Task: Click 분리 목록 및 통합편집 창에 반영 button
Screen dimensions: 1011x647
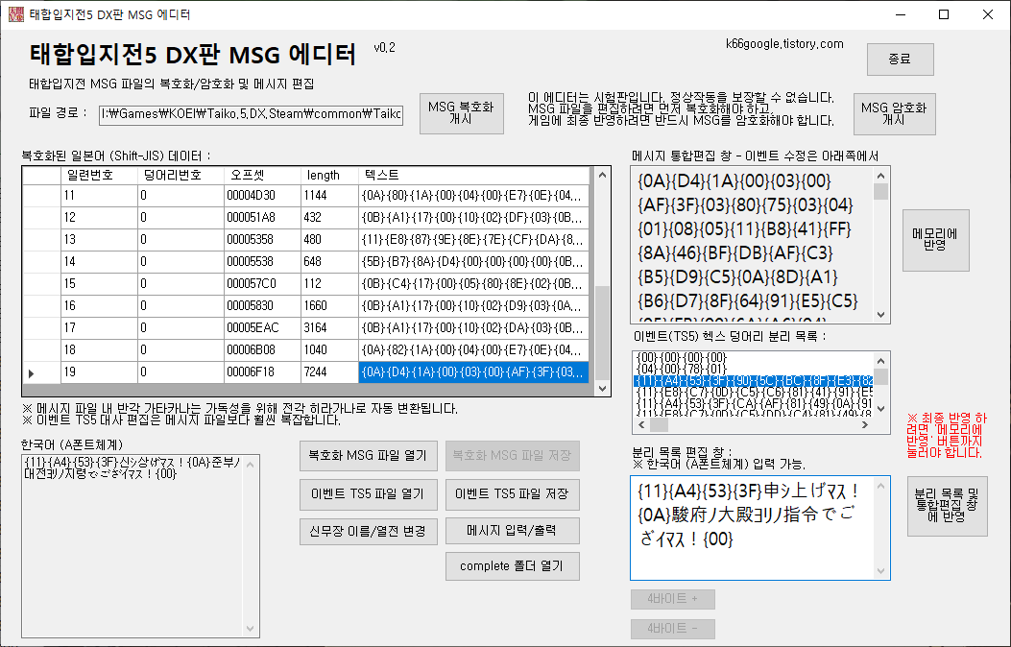Action: (x=947, y=506)
